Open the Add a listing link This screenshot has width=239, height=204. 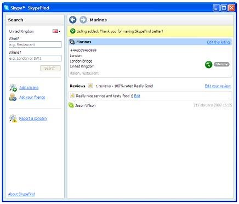click(29, 88)
